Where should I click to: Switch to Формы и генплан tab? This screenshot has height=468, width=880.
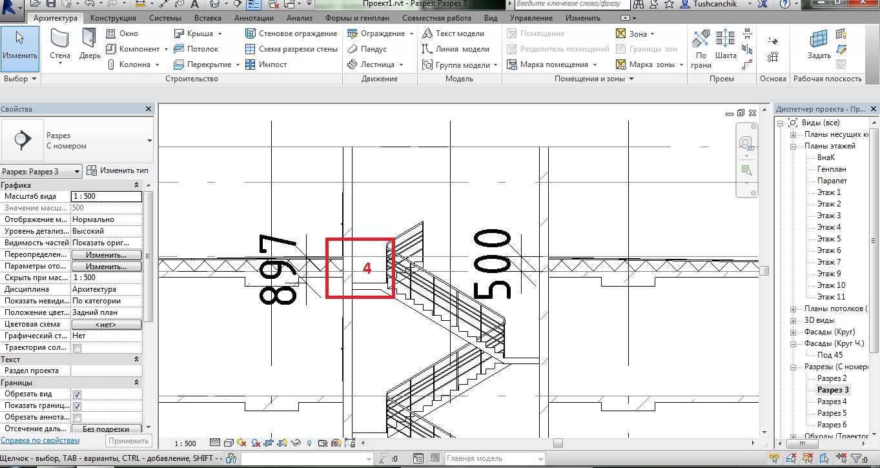[357, 18]
